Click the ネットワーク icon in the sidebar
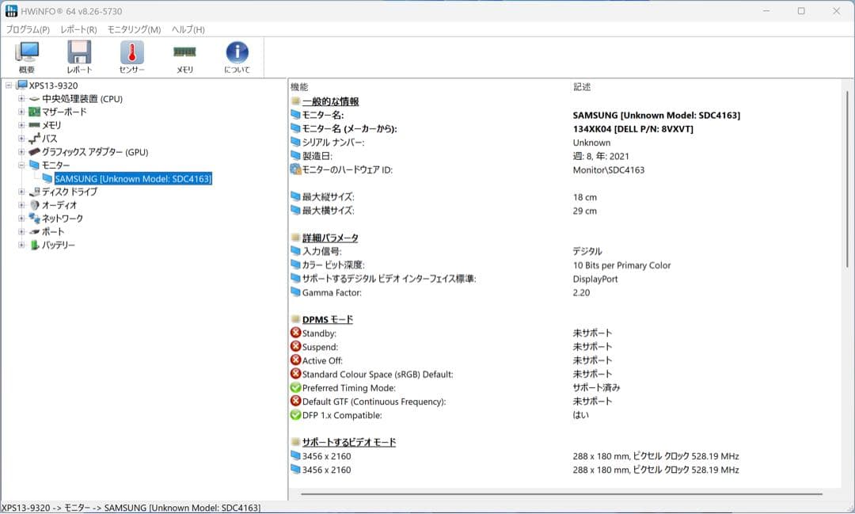The width and height of the screenshot is (855, 514). (35, 218)
